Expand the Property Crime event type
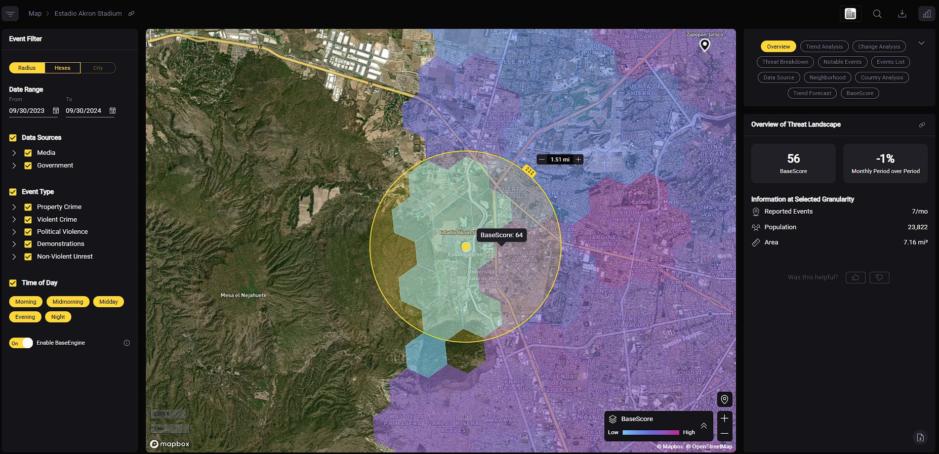This screenshot has height=454, width=939. (x=14, y=207)
